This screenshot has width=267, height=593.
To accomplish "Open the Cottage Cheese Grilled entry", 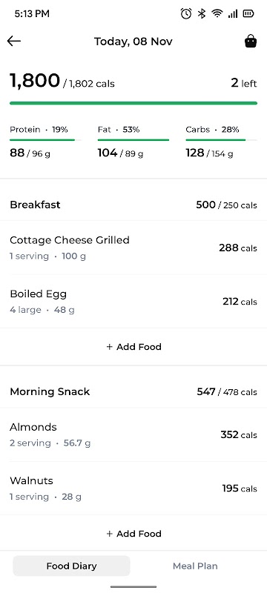I will tap(133, 248).
